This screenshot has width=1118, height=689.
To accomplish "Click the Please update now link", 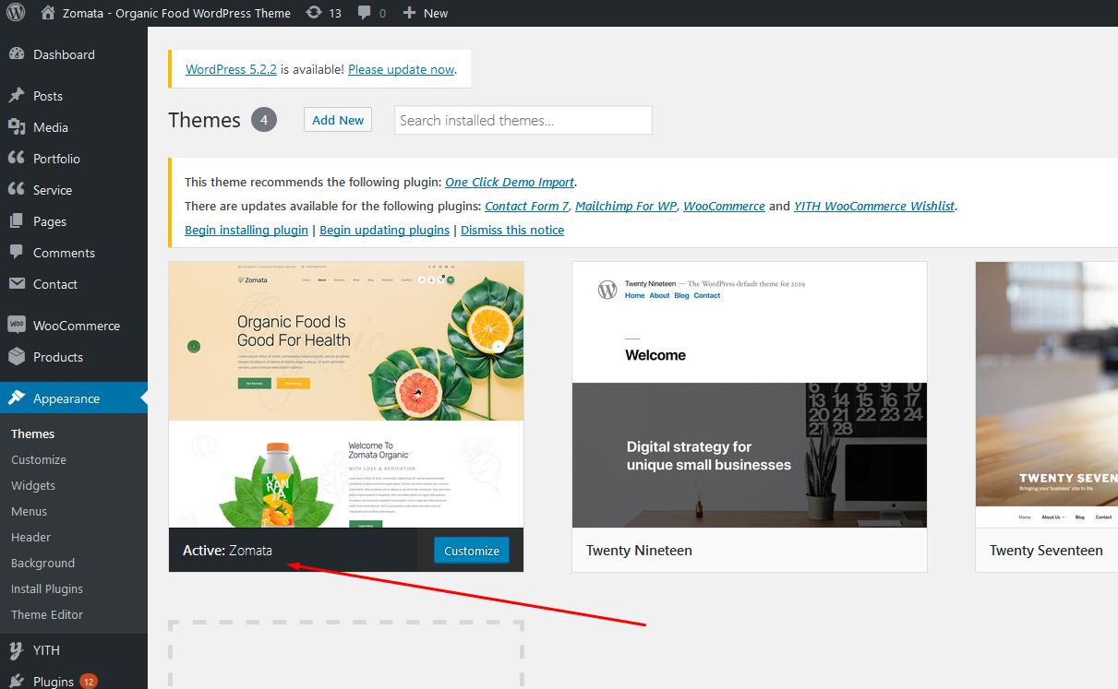I will point(402,69).
